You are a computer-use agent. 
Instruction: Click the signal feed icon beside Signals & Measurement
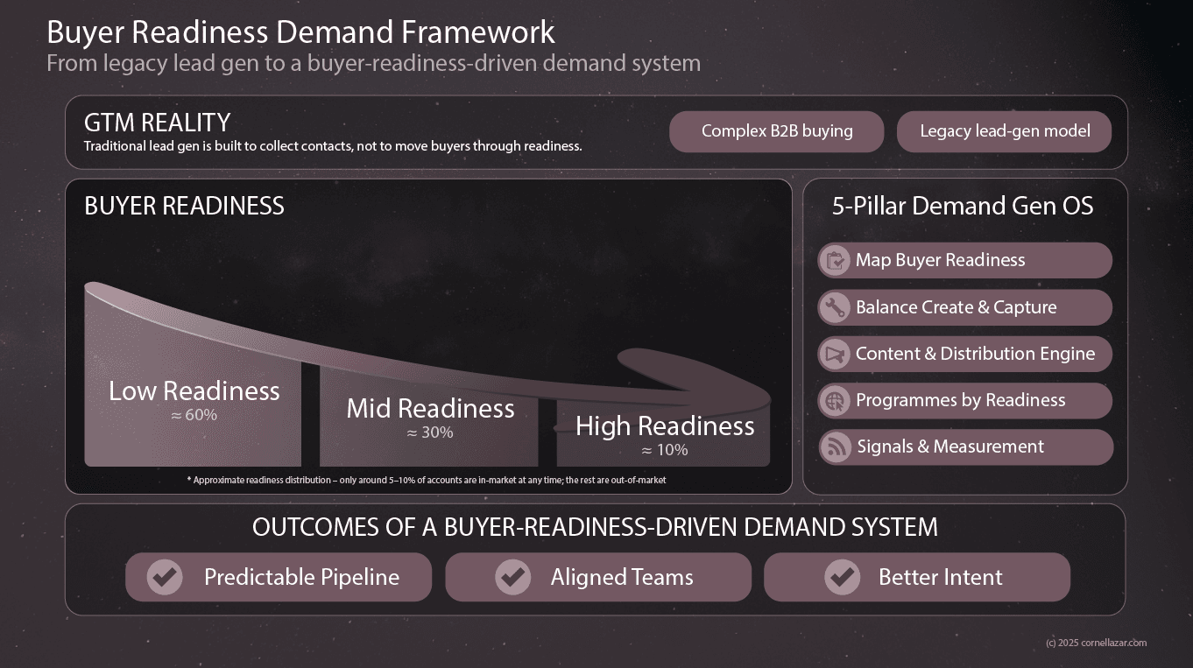(x=835, y=447)
